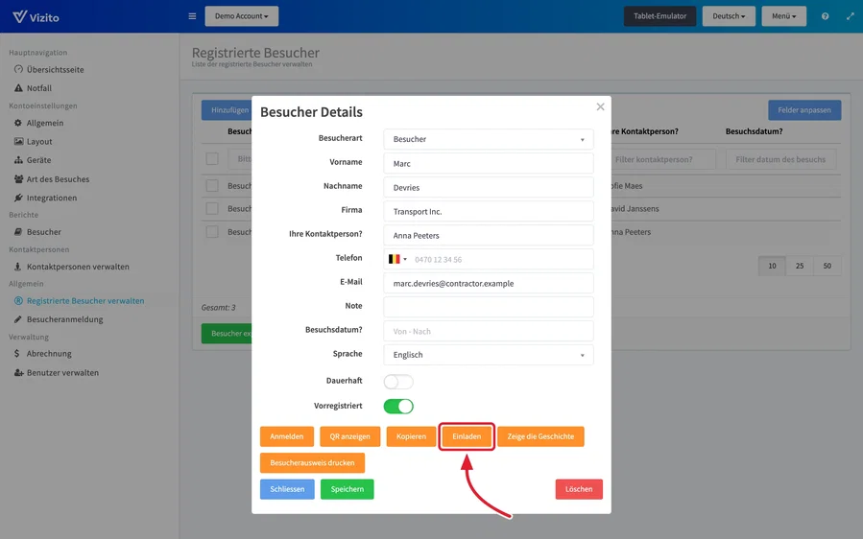Screen dimensions: 863x539
Task: Click Besucherausweis drucken button
Action: coord(312,462)
